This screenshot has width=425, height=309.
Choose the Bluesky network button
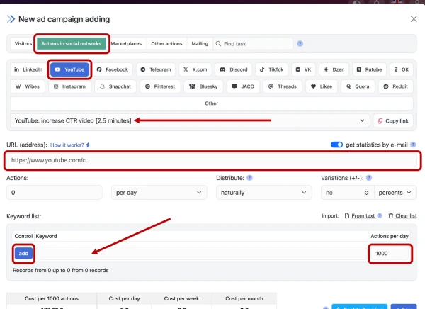click(x=203, y=86)
